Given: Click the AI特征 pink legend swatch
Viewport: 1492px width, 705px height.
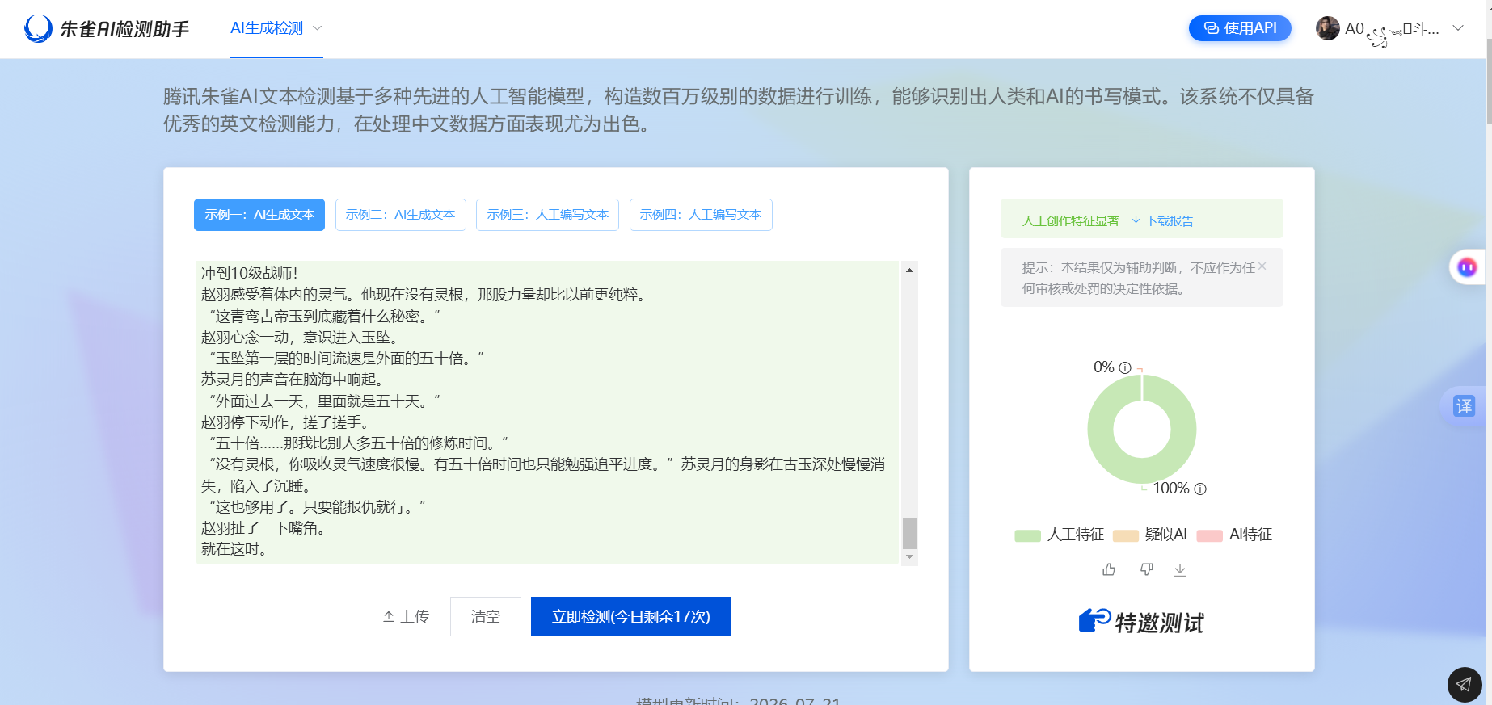Looking at the screenshot, I should [x=1209, y=535].
